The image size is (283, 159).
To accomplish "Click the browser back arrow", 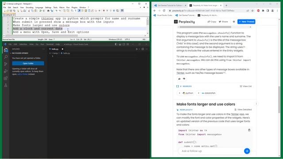I will 155,11.
